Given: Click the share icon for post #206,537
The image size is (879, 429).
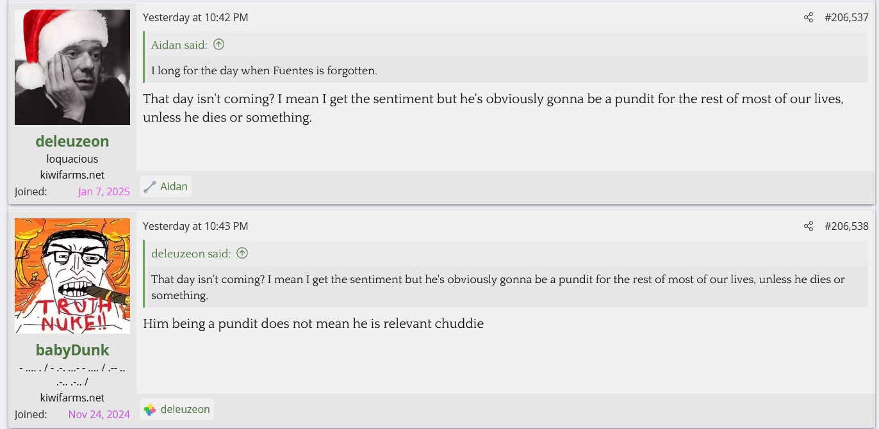Looking at the screenshot, I should (x=809, y=17).
